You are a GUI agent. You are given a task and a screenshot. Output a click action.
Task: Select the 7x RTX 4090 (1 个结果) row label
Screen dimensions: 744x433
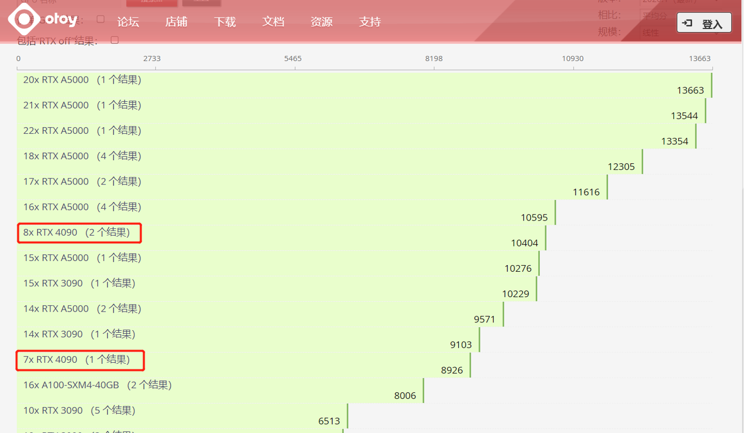[x=76, y=359]
